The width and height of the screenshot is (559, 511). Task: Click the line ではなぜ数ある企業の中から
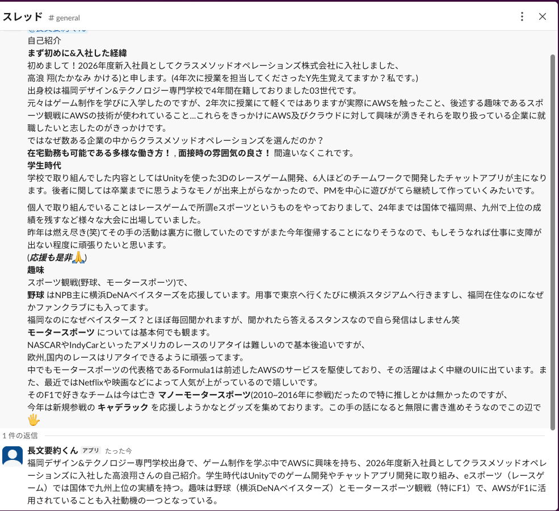(175, 140)
